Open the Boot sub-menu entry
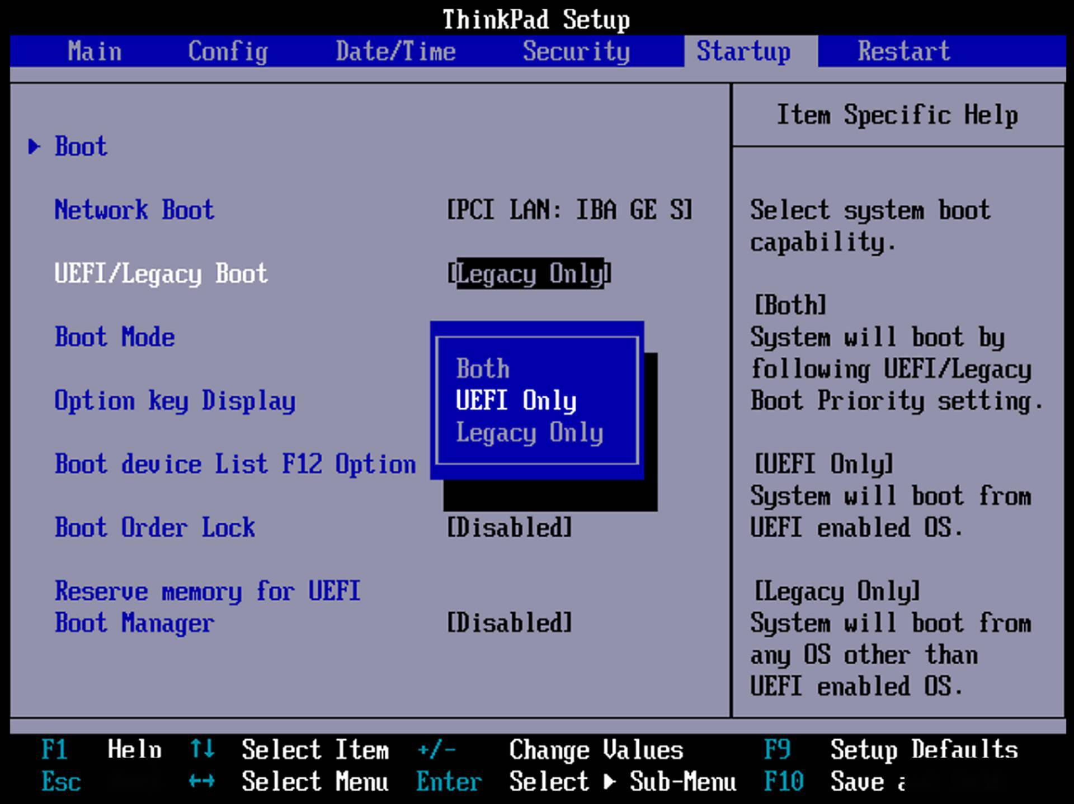This screenshot has height=804, width=1074. point(81,146)
